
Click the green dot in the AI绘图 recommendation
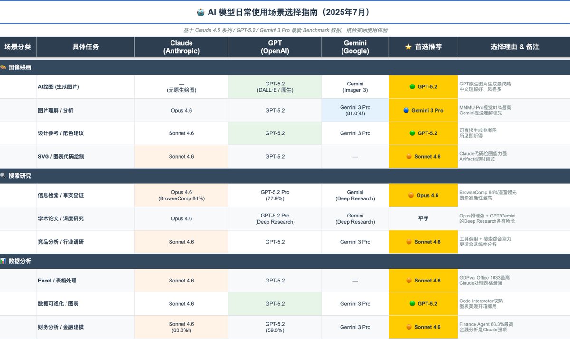click(412, 87)
